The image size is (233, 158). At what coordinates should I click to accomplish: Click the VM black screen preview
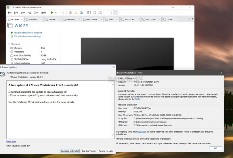tap(127, 54)
